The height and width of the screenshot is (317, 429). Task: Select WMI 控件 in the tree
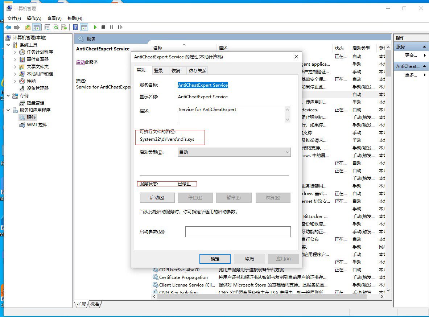tap(37, 125)
